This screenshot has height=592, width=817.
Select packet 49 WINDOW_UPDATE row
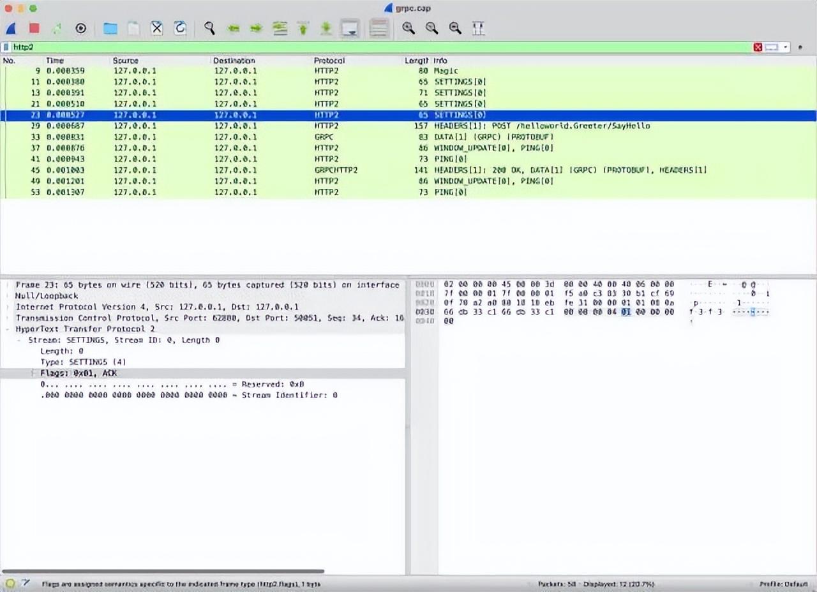408,181
